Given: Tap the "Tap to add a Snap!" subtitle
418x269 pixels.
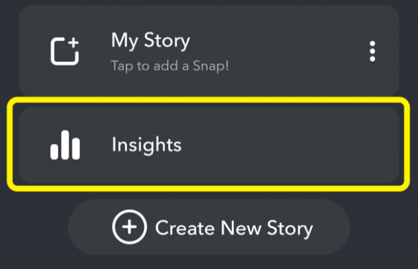Looking at the screenshot, I should tap(170, 66).
